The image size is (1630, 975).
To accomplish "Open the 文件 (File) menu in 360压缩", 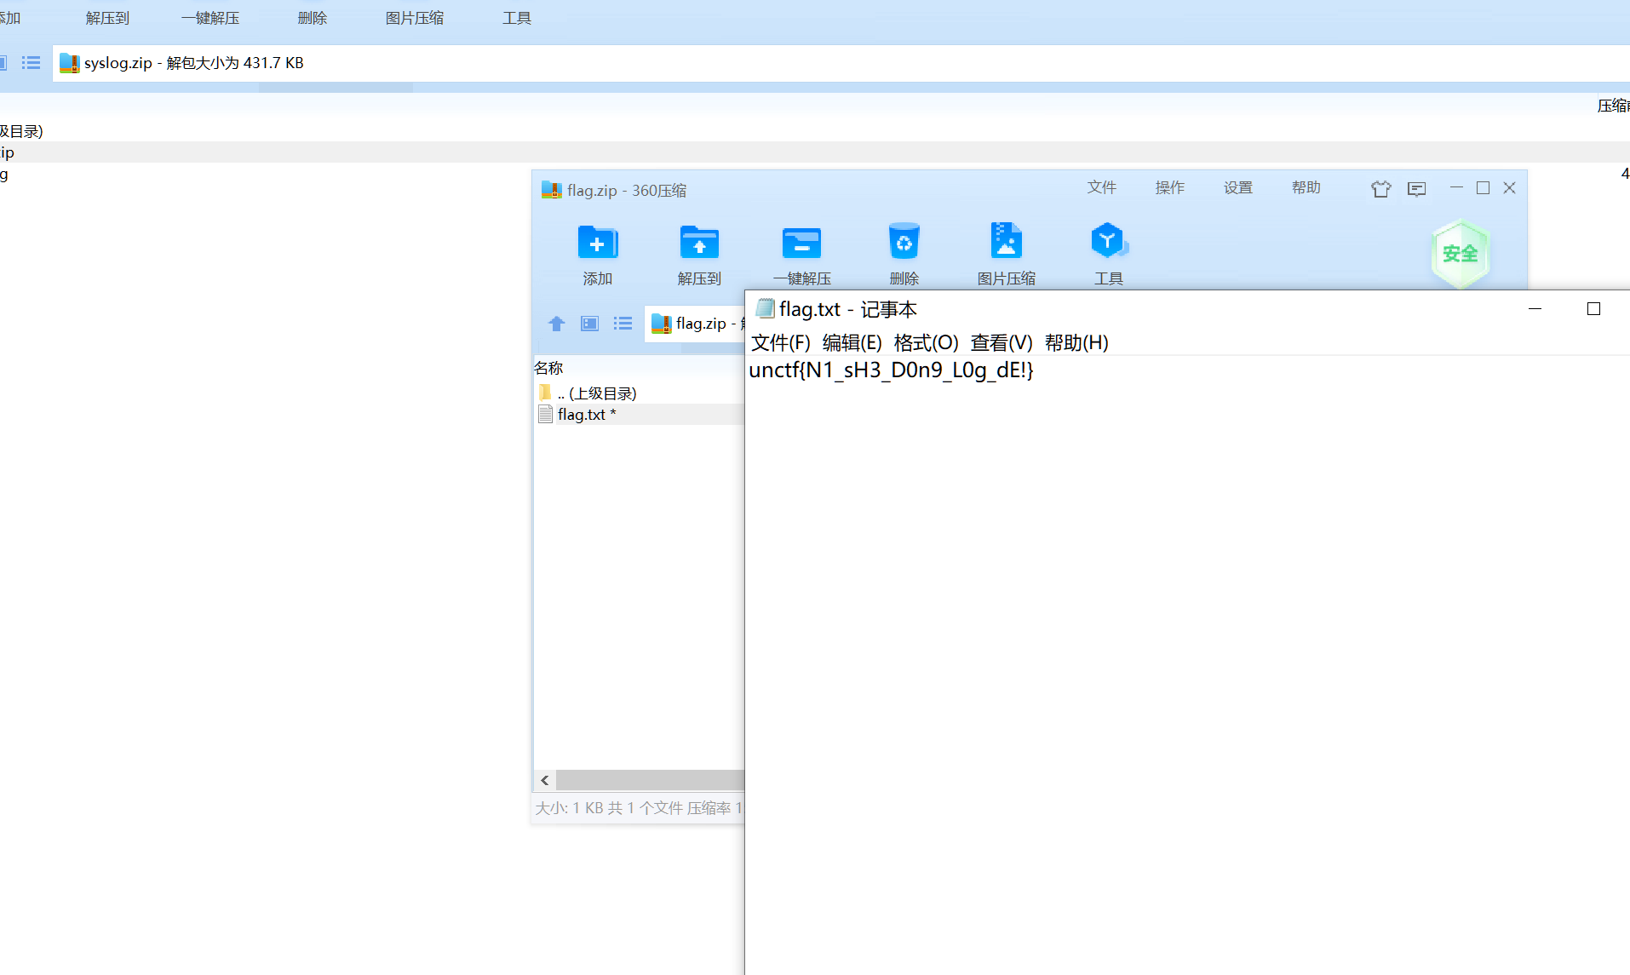I will (x=1101, y=187).
